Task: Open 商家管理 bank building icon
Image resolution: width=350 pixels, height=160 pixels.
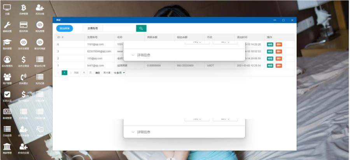Action: click(x=7, y=146)
